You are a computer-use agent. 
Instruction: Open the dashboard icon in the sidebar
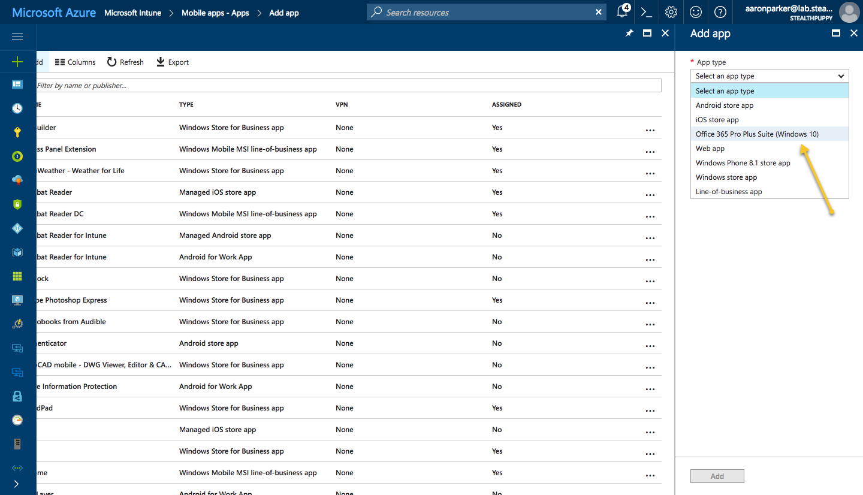[17, 84]
